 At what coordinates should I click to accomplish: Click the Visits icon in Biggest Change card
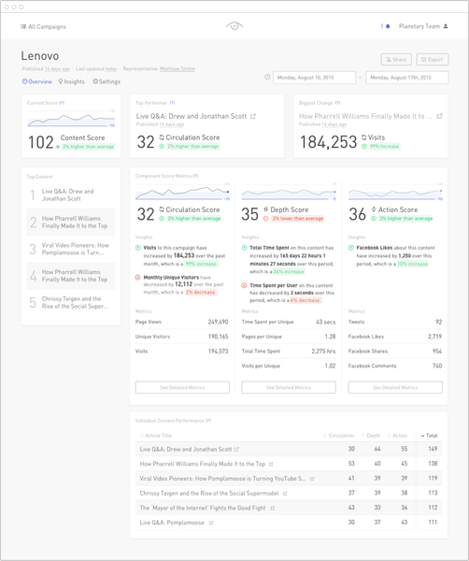coord(364,137)
